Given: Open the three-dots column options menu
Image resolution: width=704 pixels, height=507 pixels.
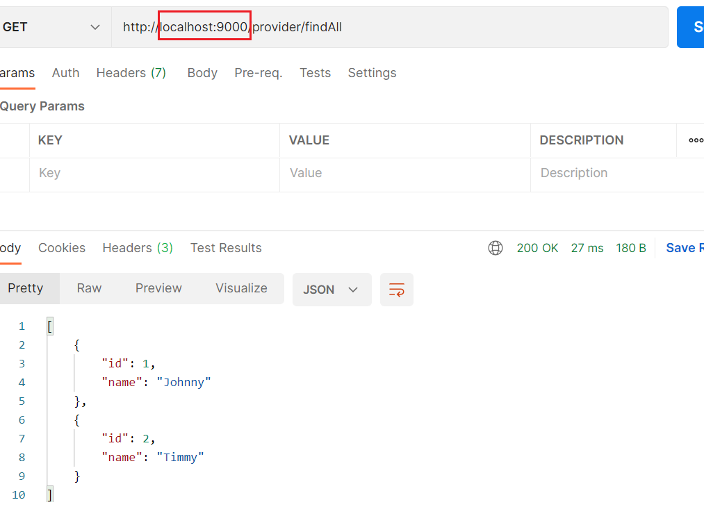Looking at the screenshot, I should point(696,140).
